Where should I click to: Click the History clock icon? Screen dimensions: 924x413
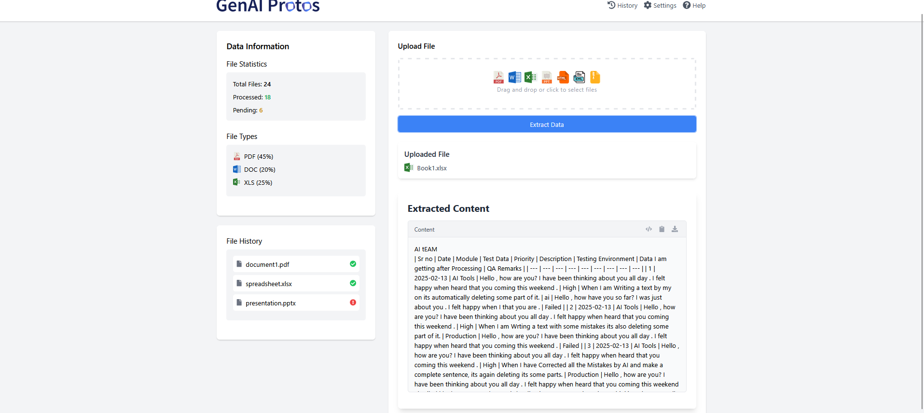(611, 5)
